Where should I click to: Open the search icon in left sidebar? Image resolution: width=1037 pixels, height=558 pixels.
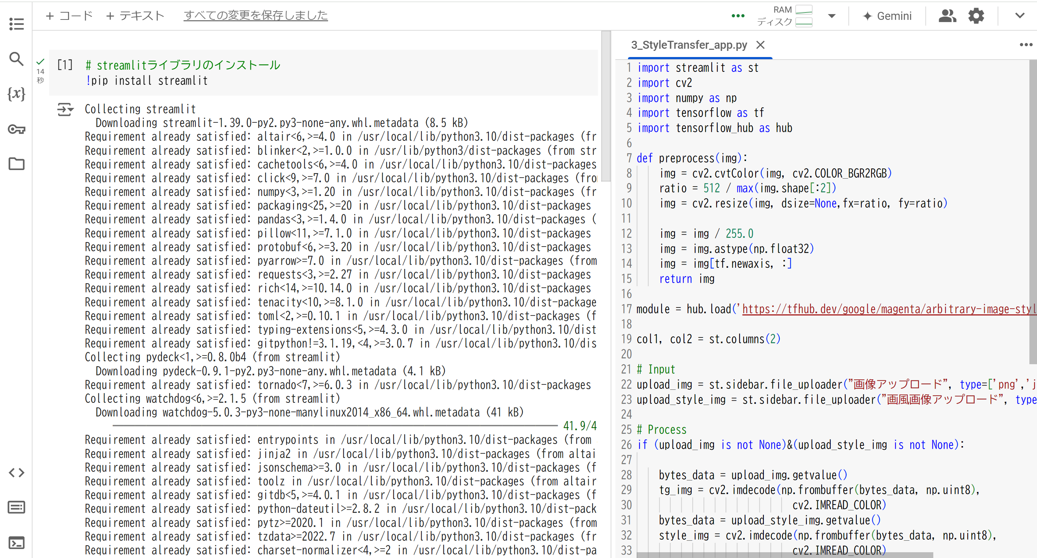(x=16, y=59)
